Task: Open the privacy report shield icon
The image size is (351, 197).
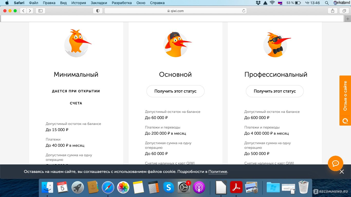Action: (98, 11)
